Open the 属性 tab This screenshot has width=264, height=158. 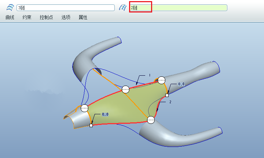(83, 17)
